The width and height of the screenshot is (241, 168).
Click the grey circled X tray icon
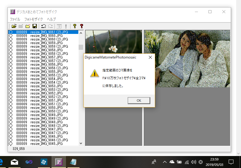pyautogui.click(x=201, y=162)
